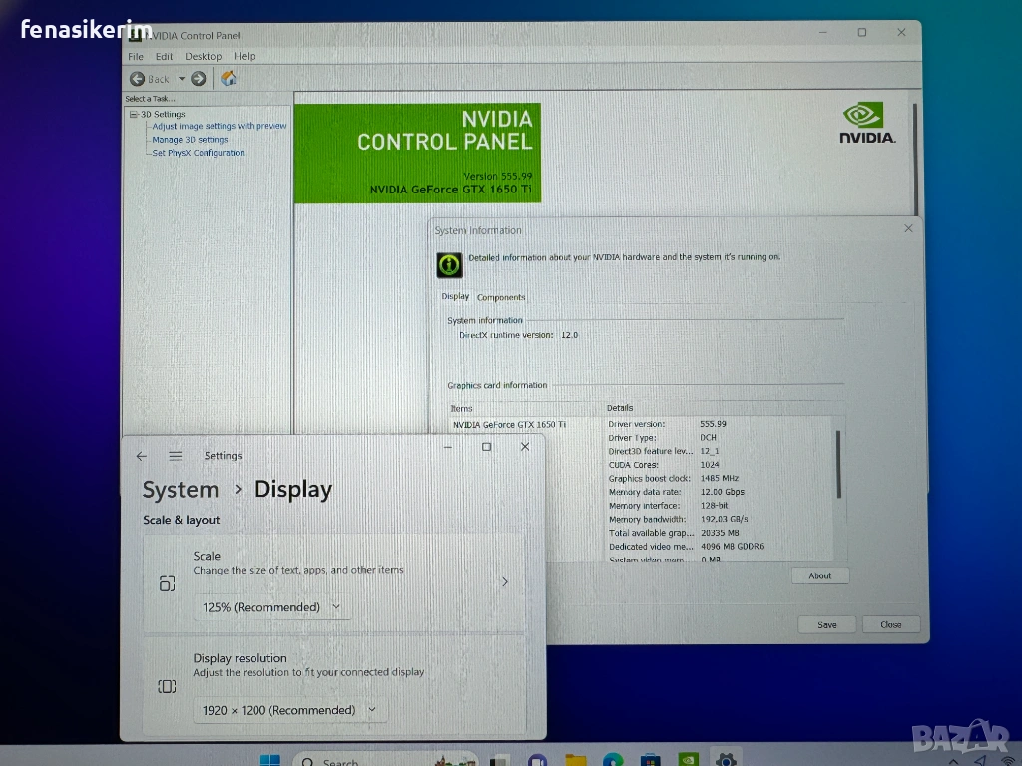Open File Explorer from the taskbar

pos(576,760)
